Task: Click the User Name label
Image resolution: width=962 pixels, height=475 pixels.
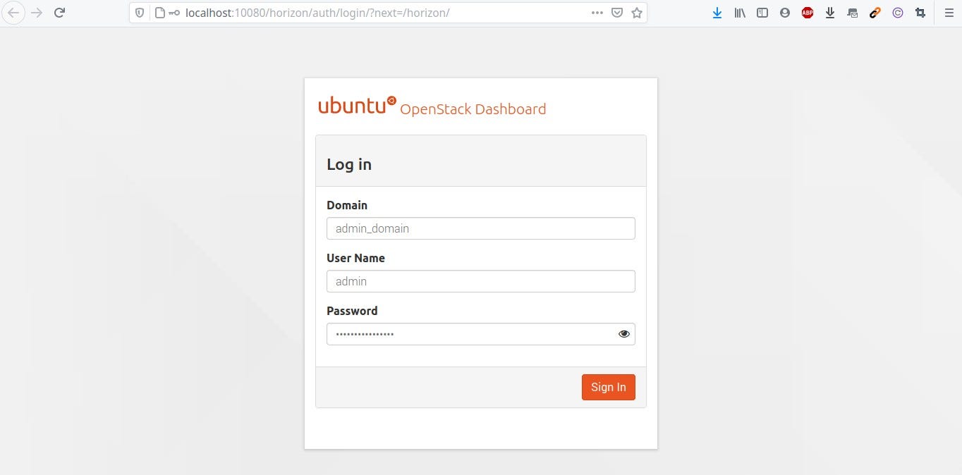Action: click(x=355, y=258)
